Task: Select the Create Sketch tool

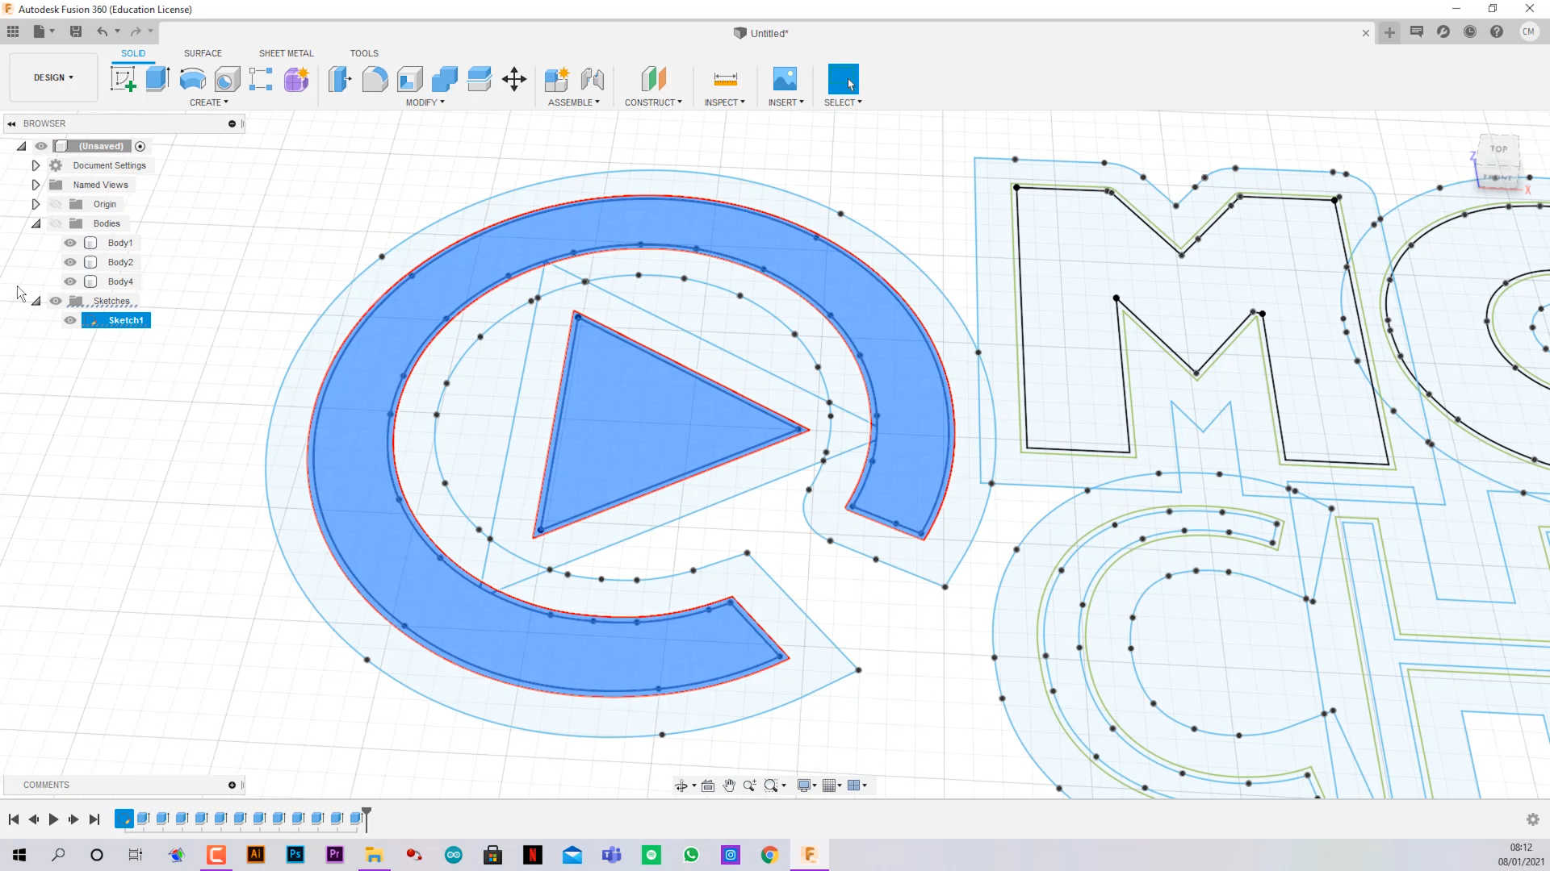Action: coord(123,79)
